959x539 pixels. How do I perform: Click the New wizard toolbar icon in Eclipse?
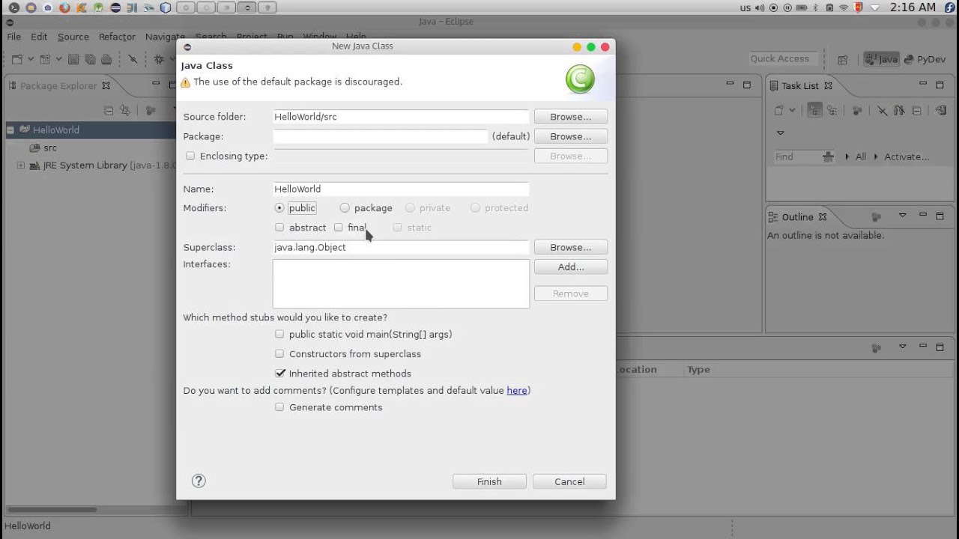click(18, 59)
